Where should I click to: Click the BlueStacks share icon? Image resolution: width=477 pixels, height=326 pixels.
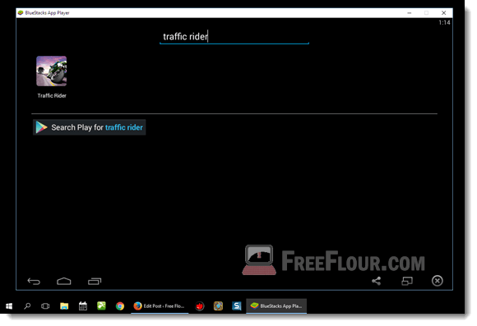pyautogui.click(x=377, y=281)
